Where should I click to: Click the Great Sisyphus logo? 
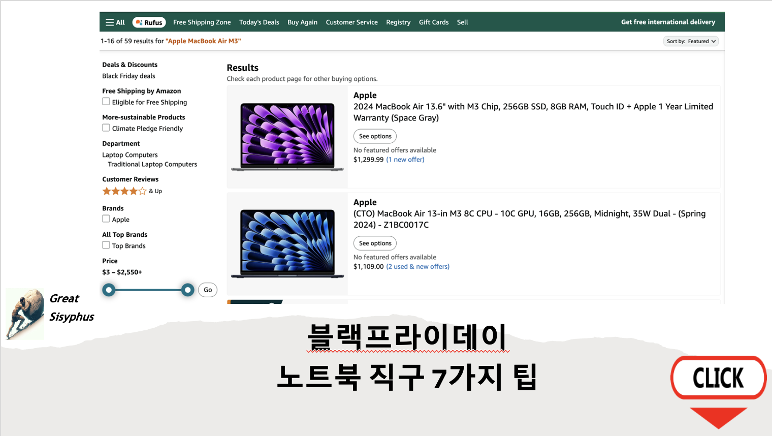coord(24,314)
